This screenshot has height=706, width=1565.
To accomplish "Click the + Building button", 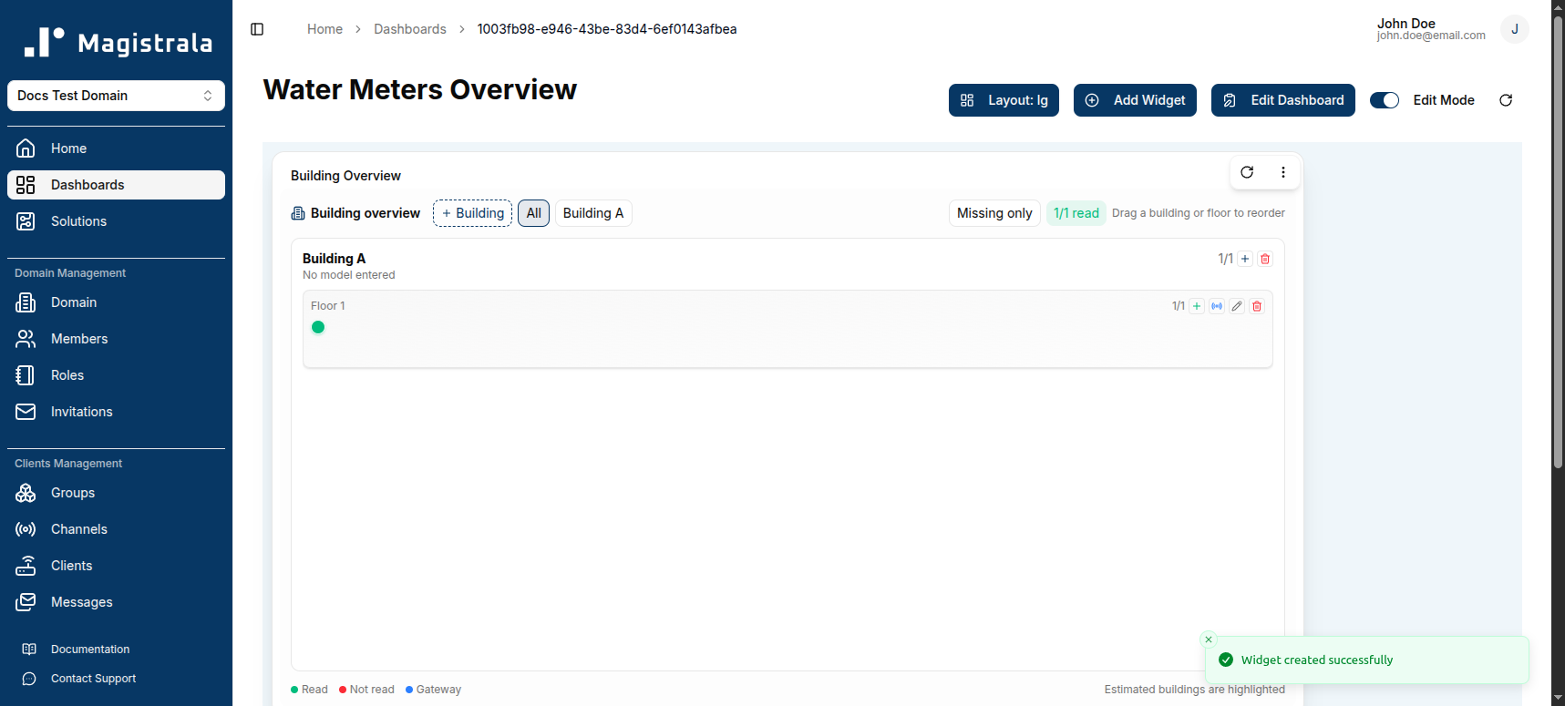I will pyautogui.click(x=473, y=213).
